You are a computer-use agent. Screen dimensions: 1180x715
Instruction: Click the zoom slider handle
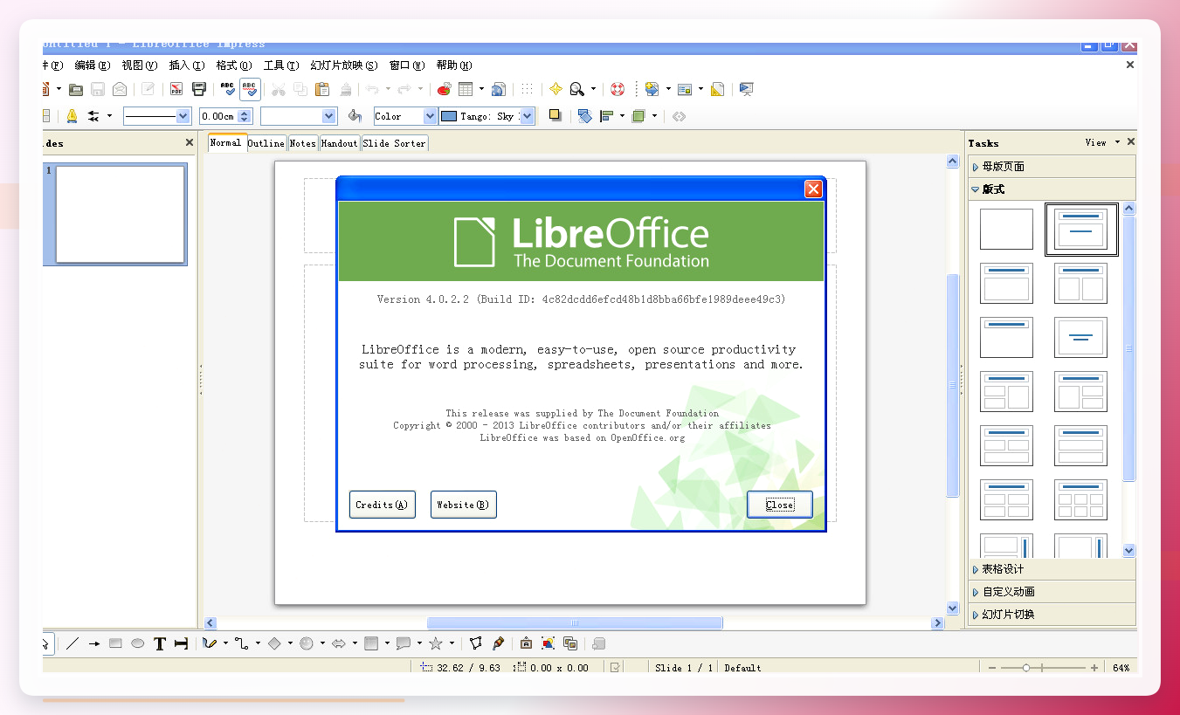pyautogui.click(x=1026, y=668)
